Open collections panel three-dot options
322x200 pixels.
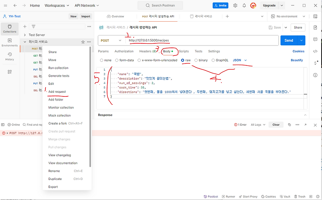click(89, 27)
